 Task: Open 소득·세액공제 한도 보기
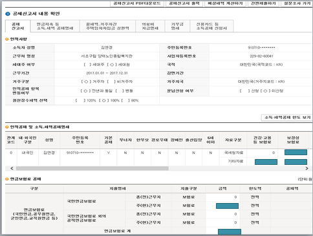pyautogui.click(x=287, y=118)
